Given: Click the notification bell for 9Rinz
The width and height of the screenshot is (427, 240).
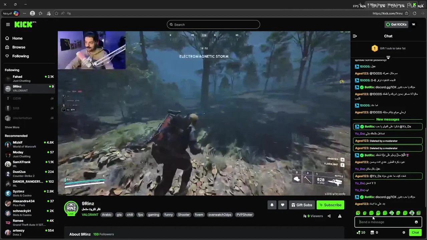Looking at the screenshot, I should (x=272, y=205).
